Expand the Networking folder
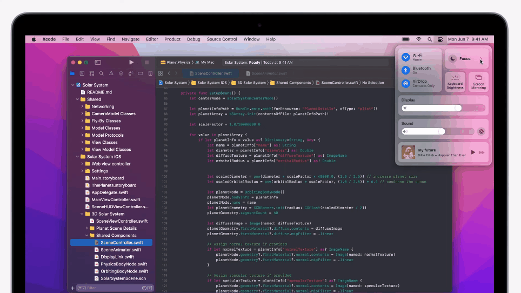 pyautogui.click(x=82, y=106)
